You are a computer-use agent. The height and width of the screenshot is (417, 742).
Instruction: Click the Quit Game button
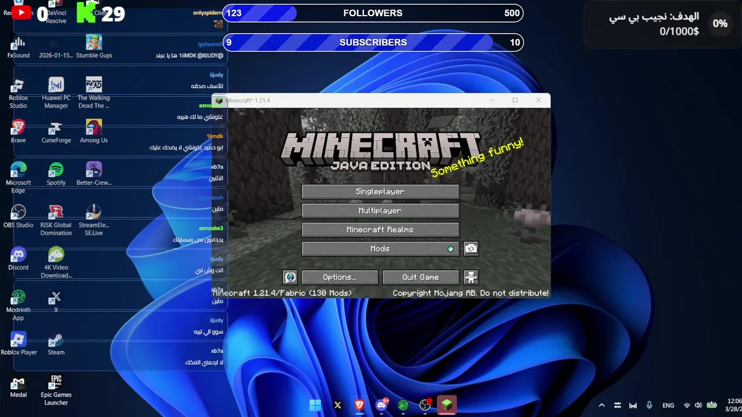[421, 277]
